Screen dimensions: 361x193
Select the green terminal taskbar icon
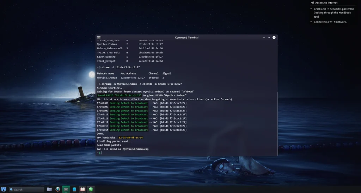click(66, 189)
